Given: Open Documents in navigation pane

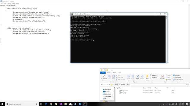Looking at the screenshot, I should coord(108,97).
